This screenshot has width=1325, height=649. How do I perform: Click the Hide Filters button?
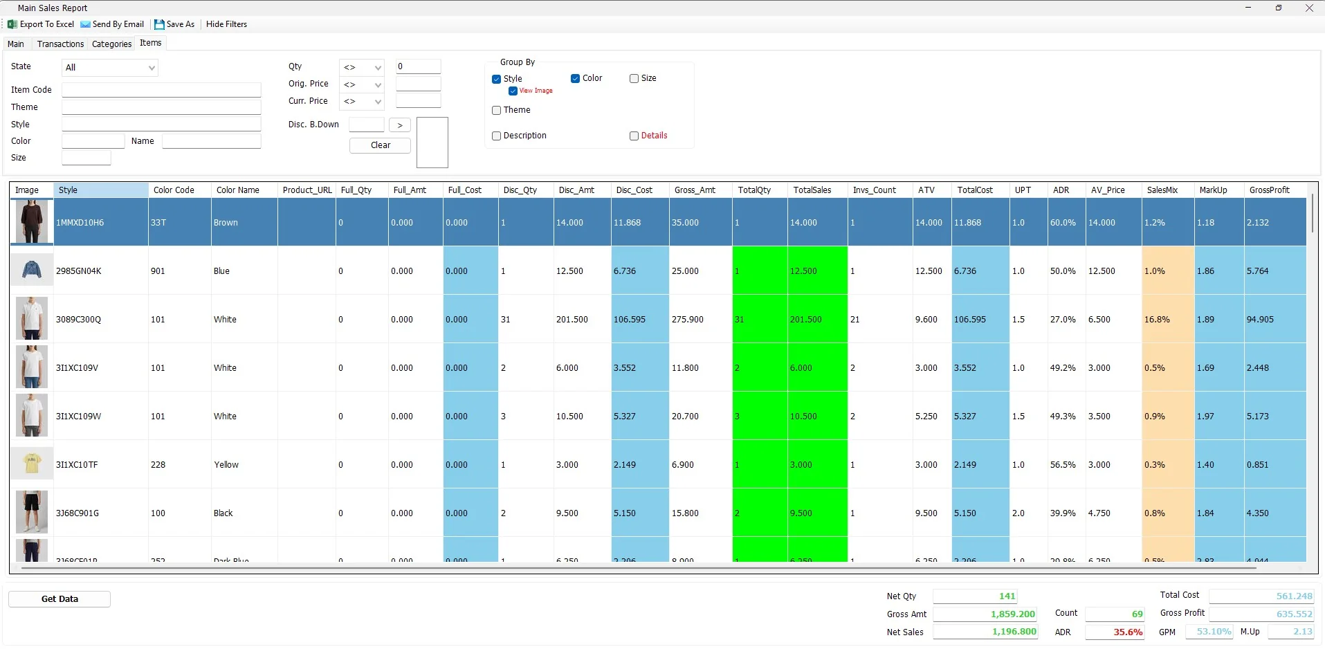[226, 24]
